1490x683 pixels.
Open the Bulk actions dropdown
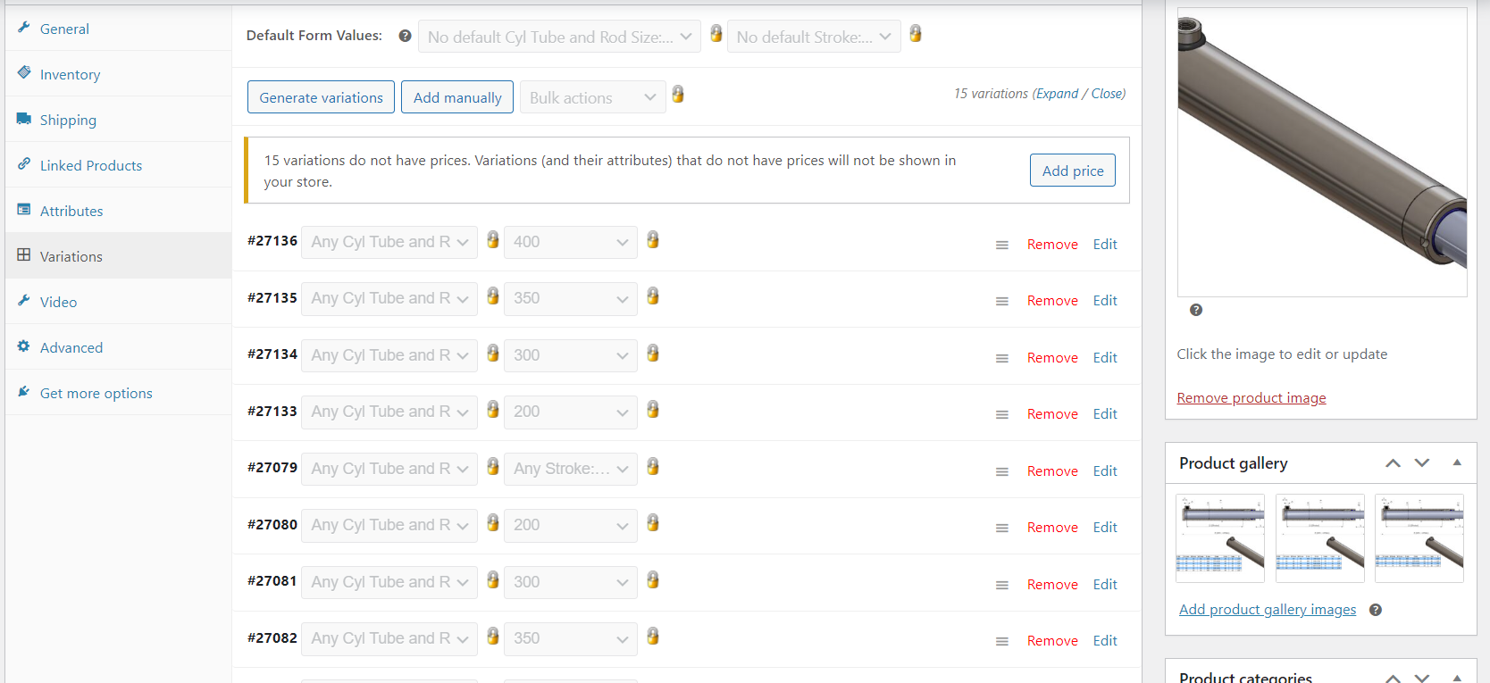pyautogui.click(x=593, y=97)
